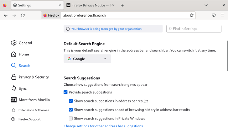
Task: Click the managed by your organization link
Action: pos(107,29)
